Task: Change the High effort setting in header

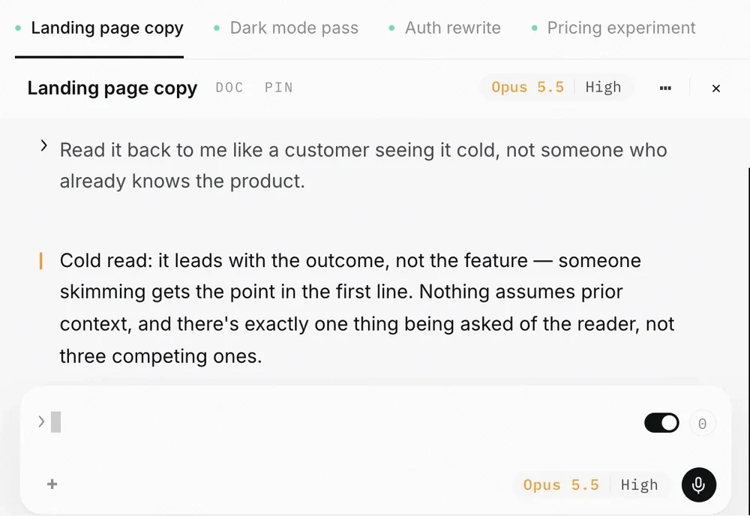Action: coord(603,87)
